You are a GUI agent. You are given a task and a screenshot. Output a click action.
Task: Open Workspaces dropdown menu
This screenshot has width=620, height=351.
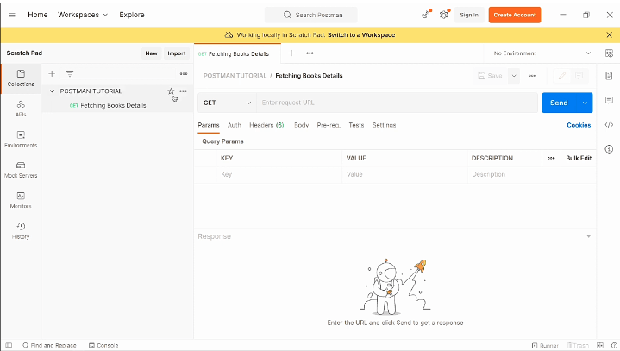tap(83, 15)
